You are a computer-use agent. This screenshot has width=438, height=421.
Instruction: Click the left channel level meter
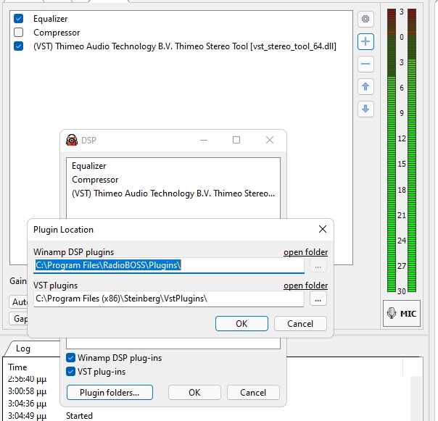click(x=392, y=151)
